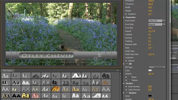Collapse the Properties section

[123, 17]
